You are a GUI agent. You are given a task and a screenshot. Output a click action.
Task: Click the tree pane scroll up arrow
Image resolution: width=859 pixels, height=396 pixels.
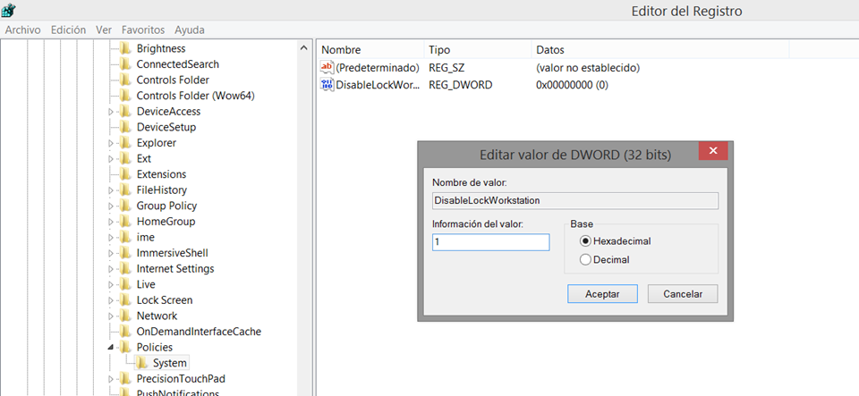click(x=304, y=48)
